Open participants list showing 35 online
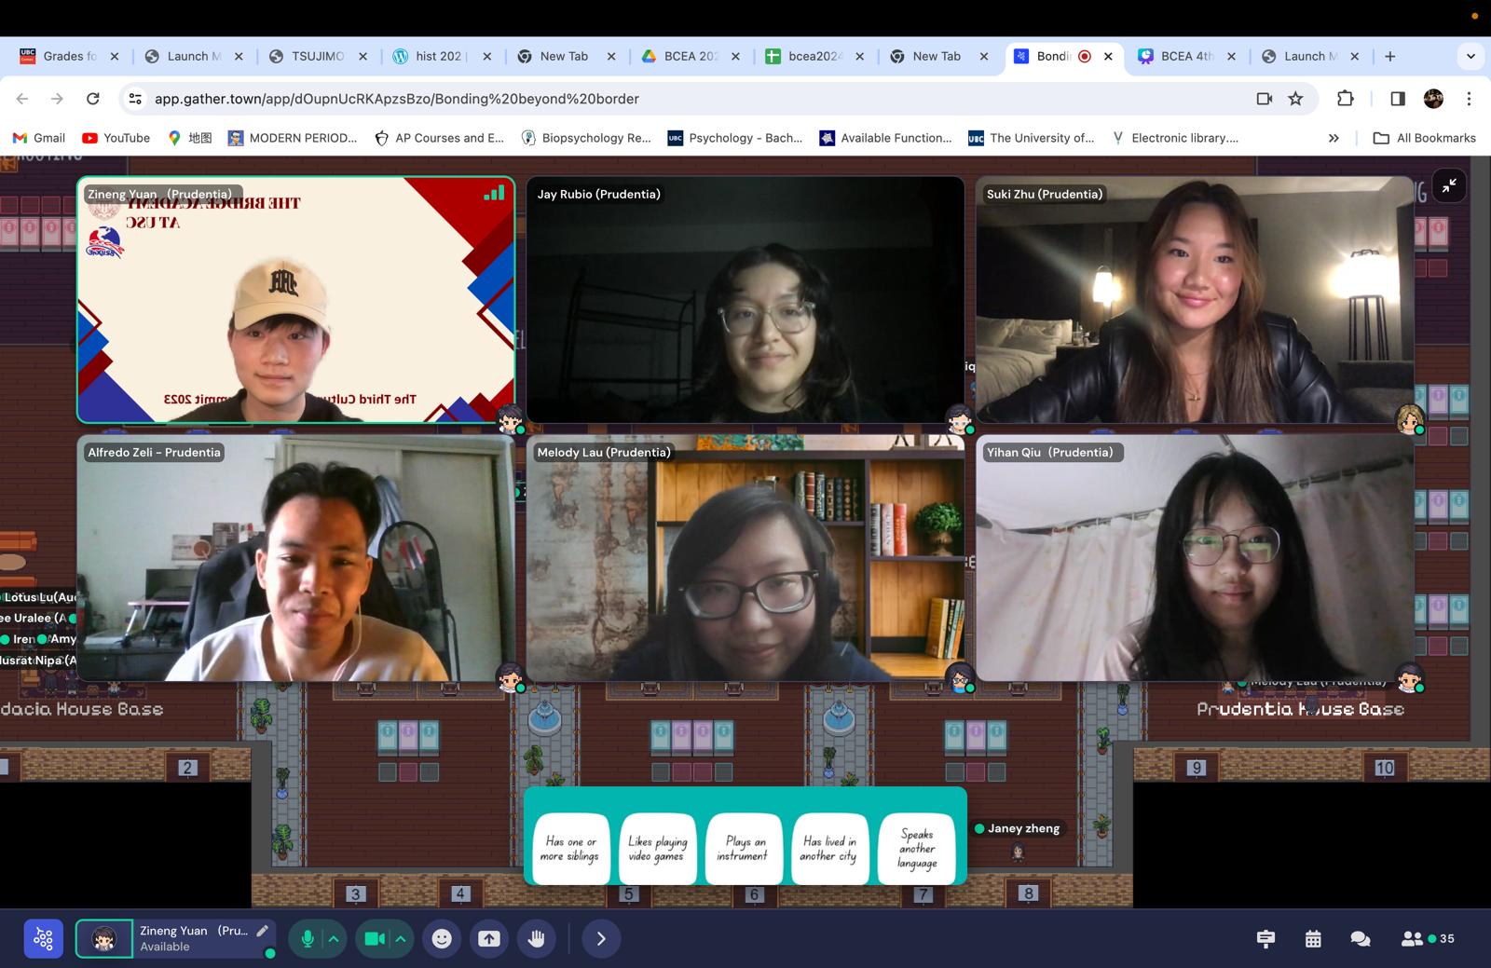This screenshot has width=1491, height=968. click(x=1428, y=938)
